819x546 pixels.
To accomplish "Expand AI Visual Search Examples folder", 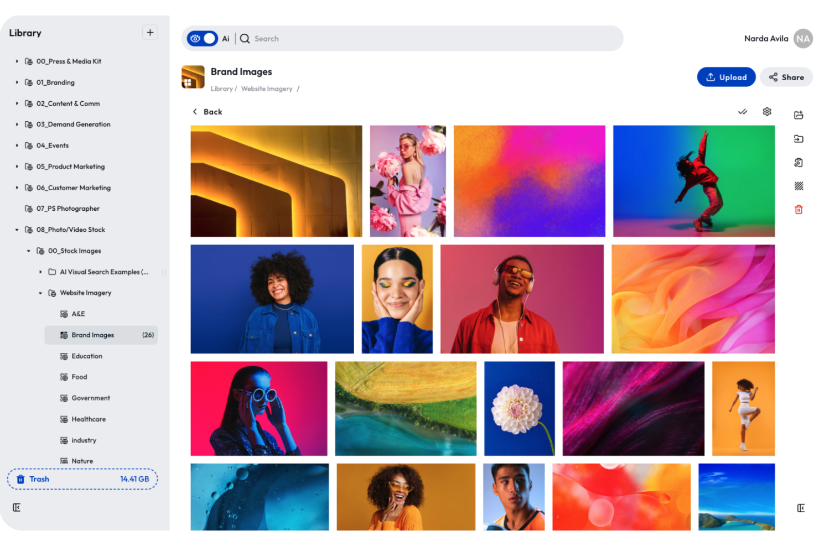I will (40, 272).
